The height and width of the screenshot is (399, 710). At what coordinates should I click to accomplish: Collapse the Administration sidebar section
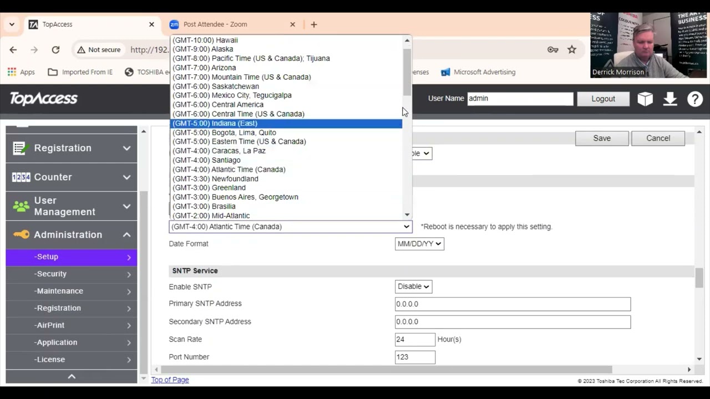pos(72,234)
